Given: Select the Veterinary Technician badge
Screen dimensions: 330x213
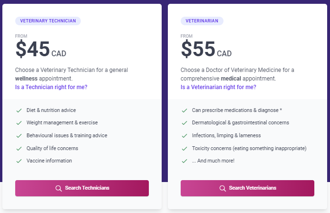Looking at the screenshot, I should pos(48,21).
